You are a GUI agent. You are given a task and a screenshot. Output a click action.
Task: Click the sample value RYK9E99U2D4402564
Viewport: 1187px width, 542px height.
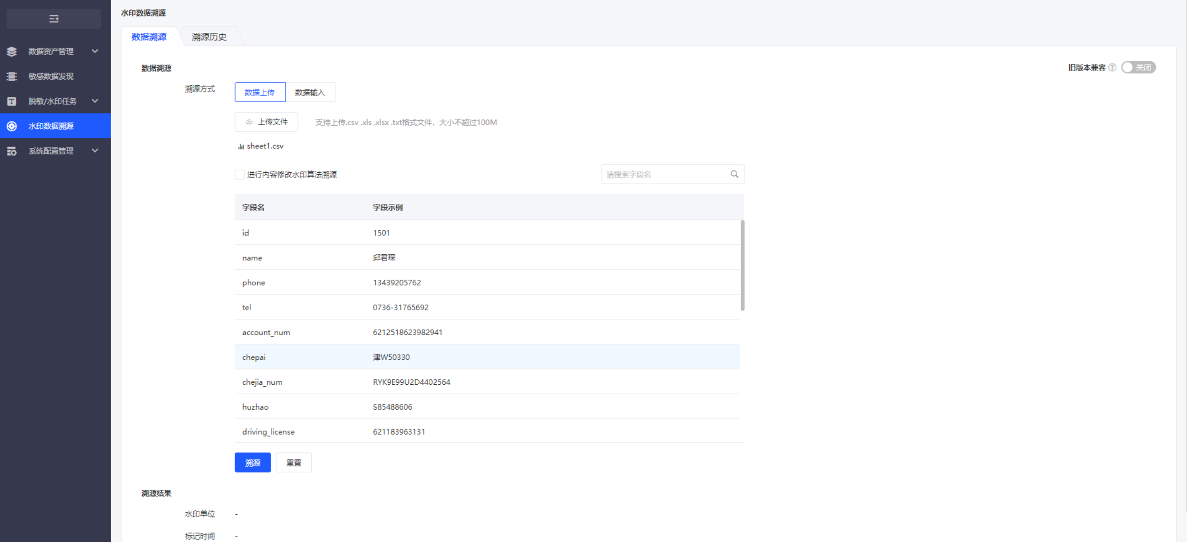click(x=412, y=382)
